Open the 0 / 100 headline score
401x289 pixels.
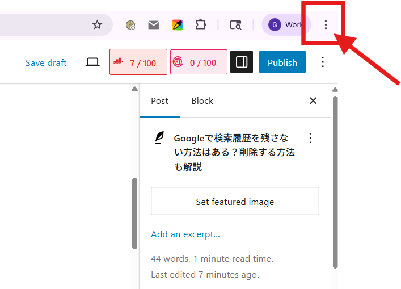point(199,62)
